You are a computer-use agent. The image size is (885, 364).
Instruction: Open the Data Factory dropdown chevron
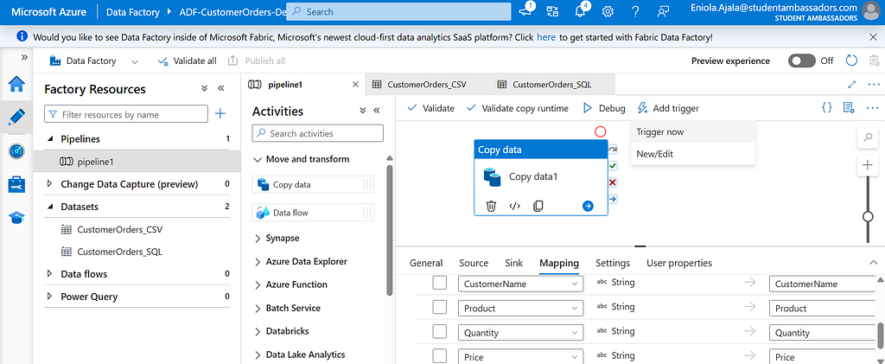click(x=134, y=61)
